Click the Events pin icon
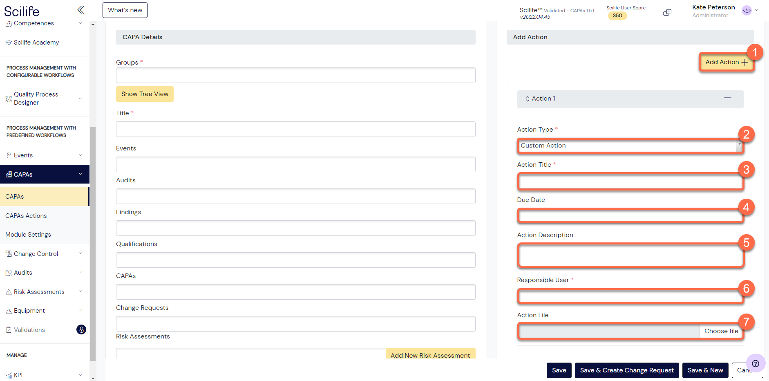This screenshot has height=381, width=769. tap(9, 155)
